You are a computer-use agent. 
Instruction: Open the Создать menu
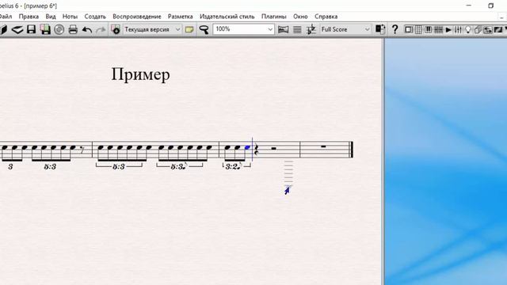tap(95, 17)
